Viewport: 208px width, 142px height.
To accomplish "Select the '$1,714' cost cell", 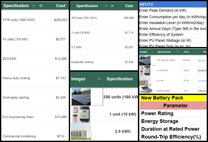I will click(x=129, y=33).
